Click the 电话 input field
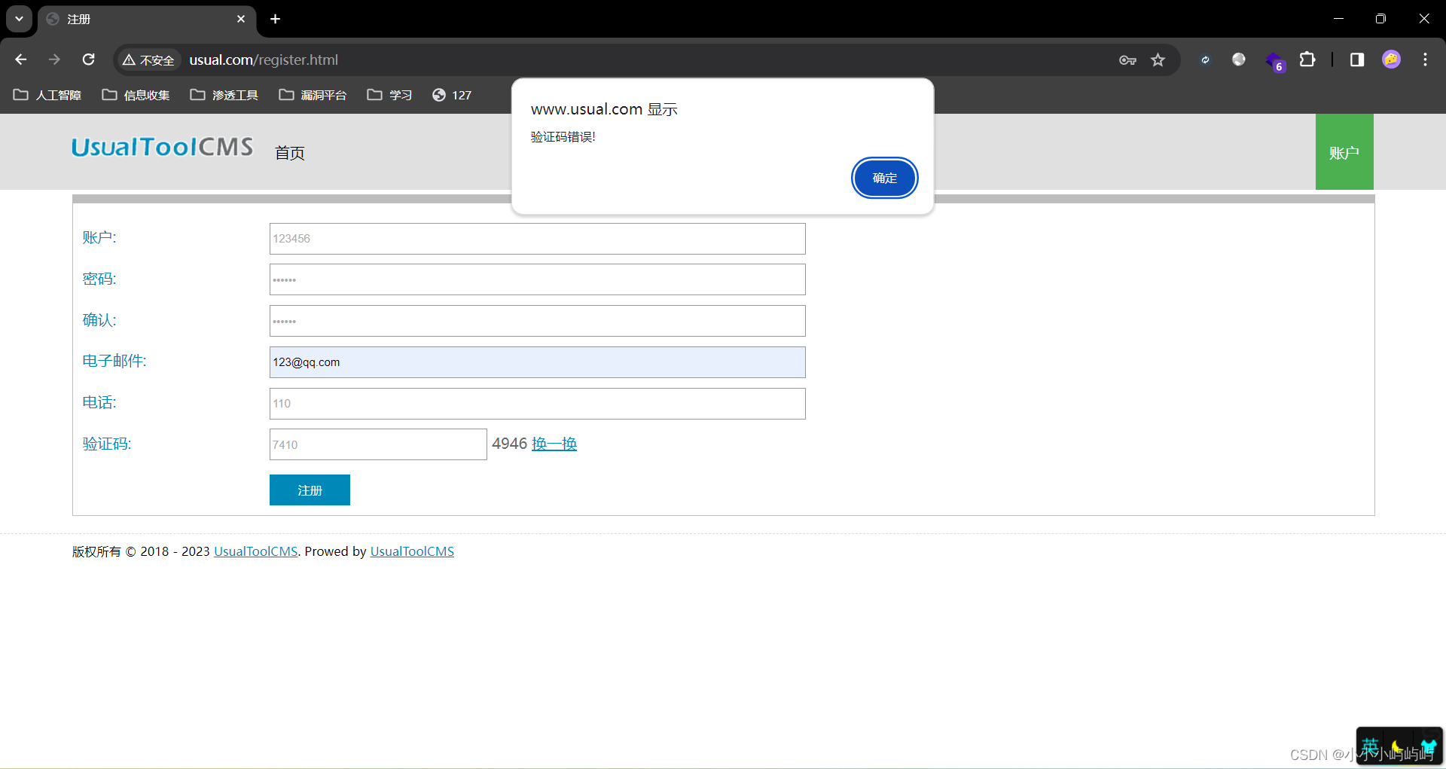Viewport: 1446px width, 769px height. (x=538, y=404)
